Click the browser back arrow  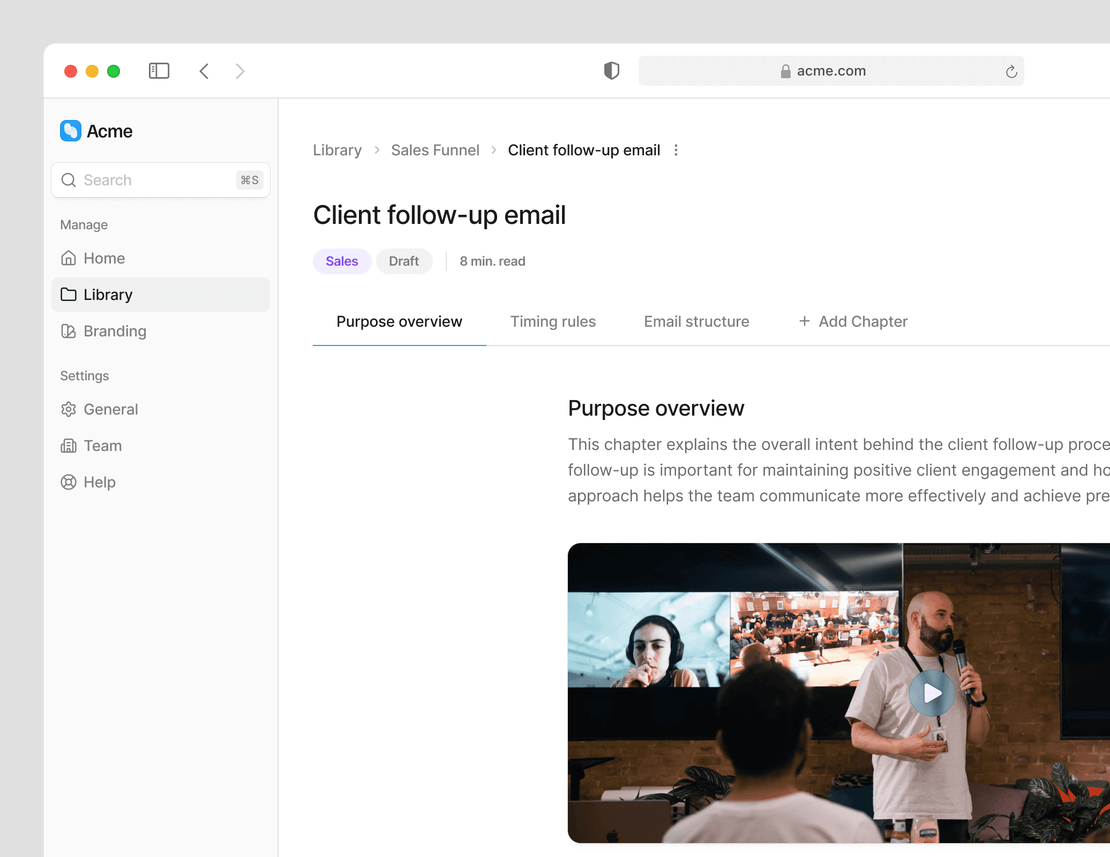pos(204,71)
